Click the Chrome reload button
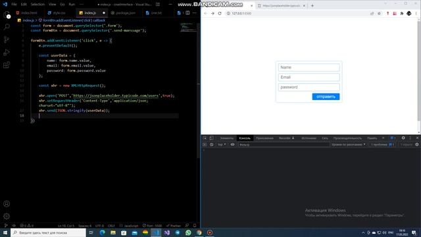 220,13
